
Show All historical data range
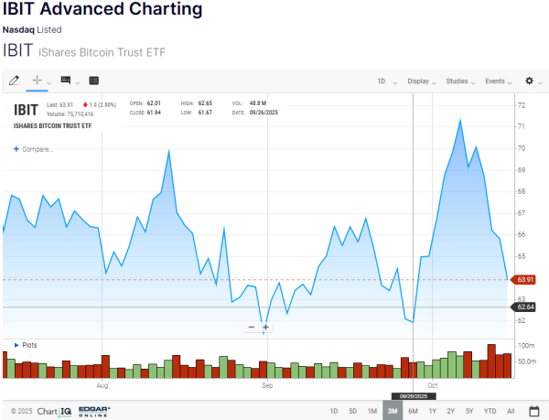[x=511, y=412]
